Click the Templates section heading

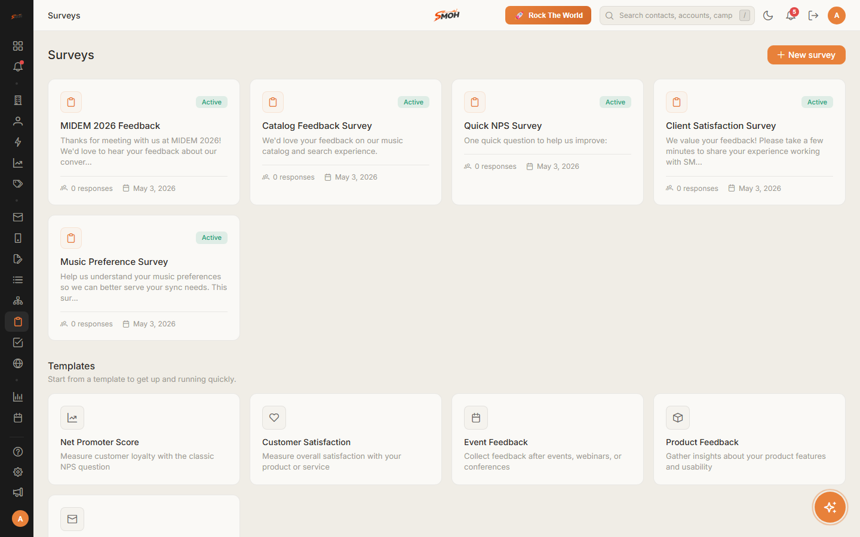pos(72,366)
